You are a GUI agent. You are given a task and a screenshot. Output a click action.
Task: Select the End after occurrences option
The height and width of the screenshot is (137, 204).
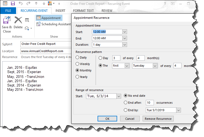coord(125,103)
